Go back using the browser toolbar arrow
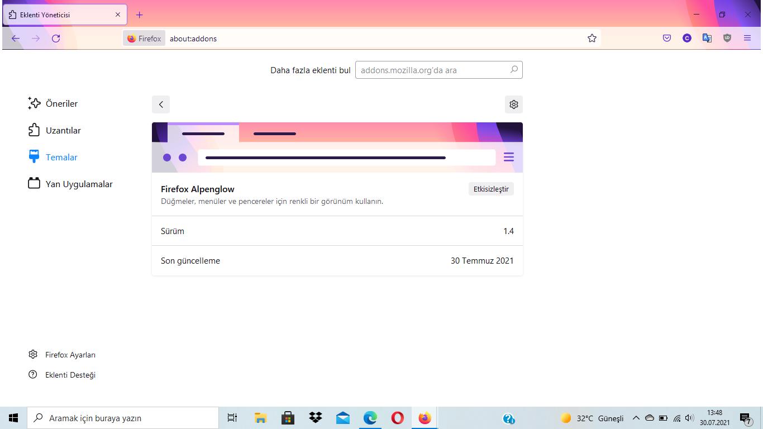 [16, 39]
